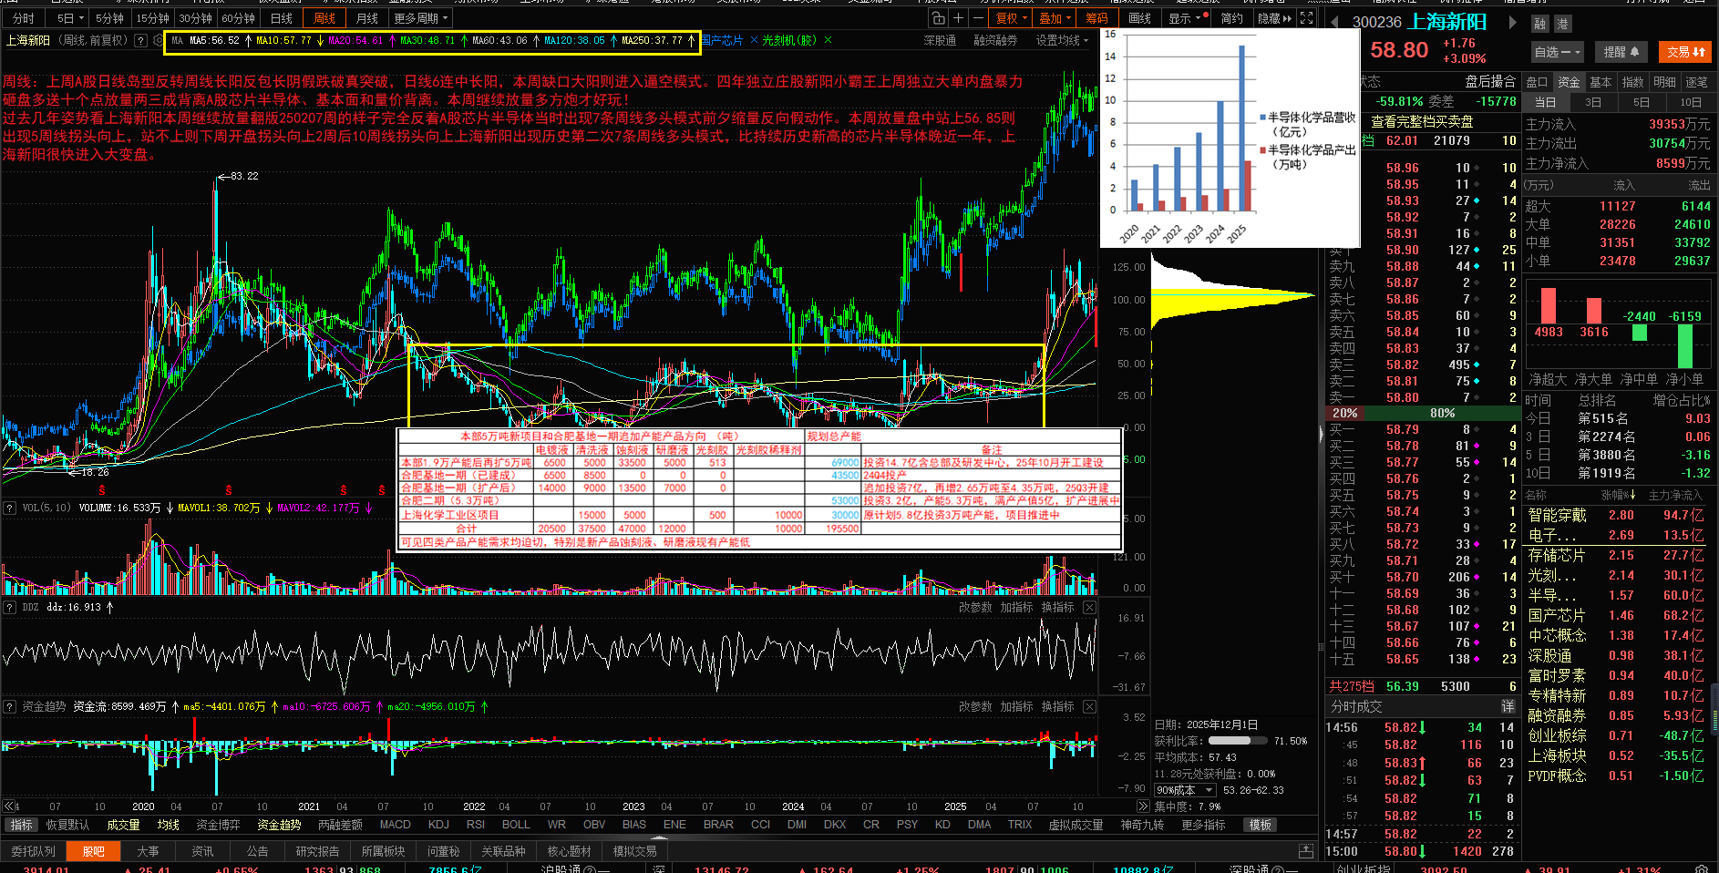Open the 更多周期 more periods dropdown
This screenshot has height=873, width=1719.
[421, 18]
